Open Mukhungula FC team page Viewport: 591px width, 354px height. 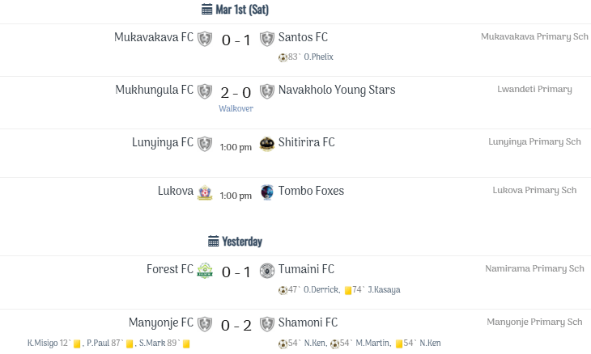[x=154, y=90]
